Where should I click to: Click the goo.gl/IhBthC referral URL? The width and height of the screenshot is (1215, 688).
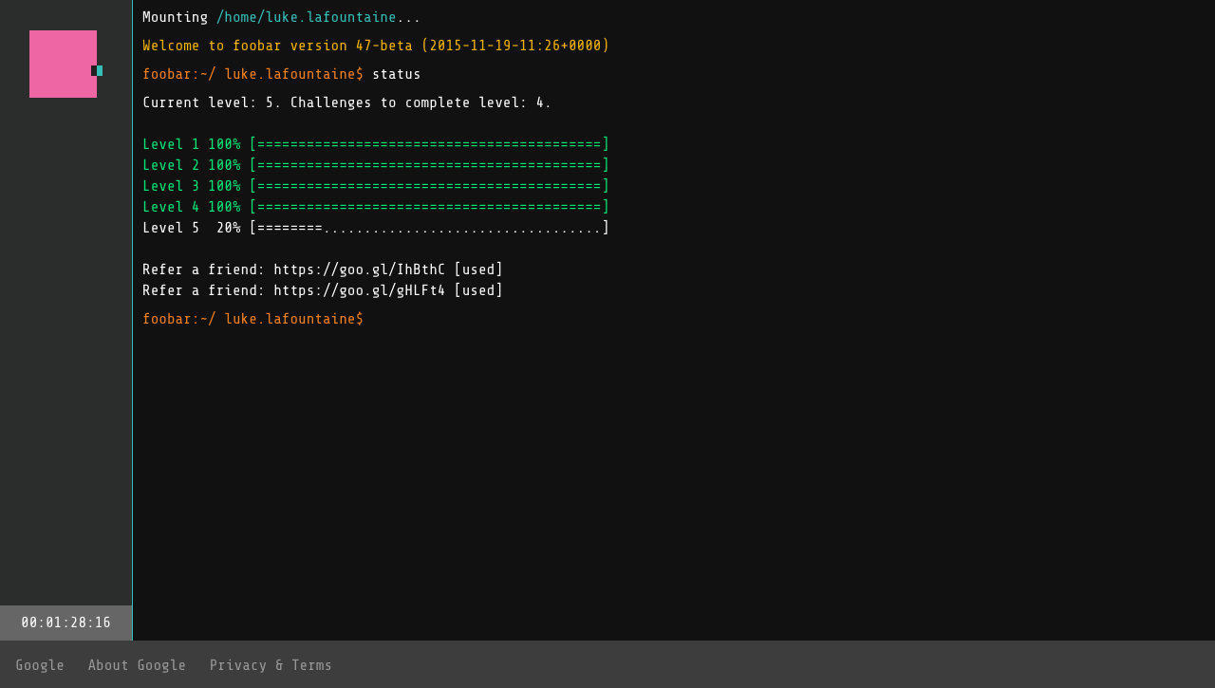tap(359, 270)
